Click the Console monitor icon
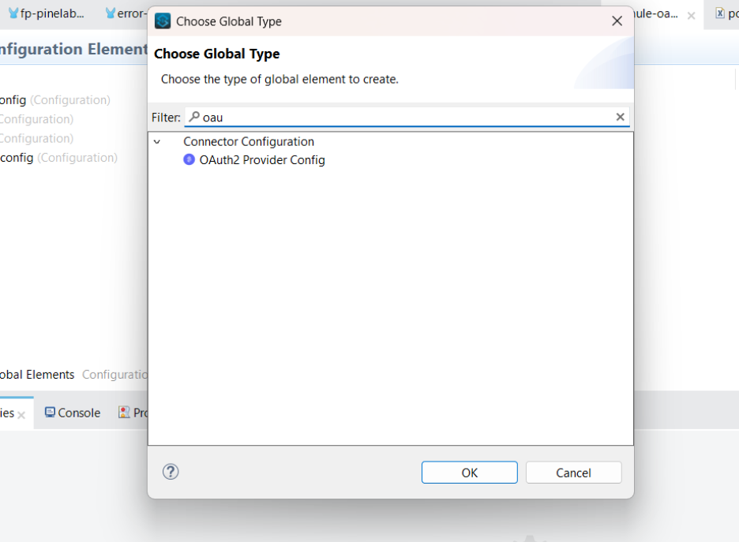The width and height of the screenshot is (739, 542). pyautogui.click(x=49, y=412)
